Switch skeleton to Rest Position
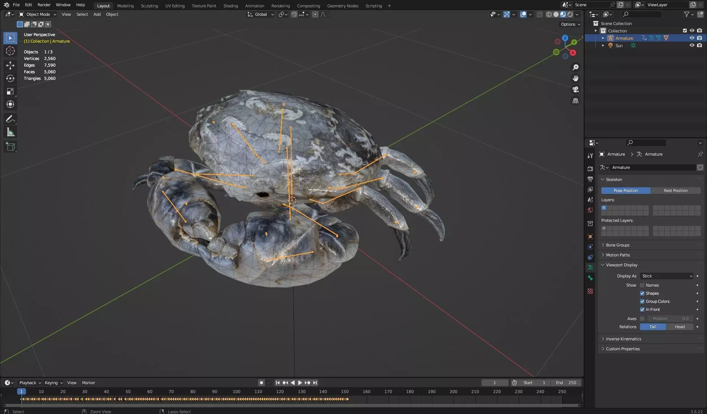 (676, 191)
